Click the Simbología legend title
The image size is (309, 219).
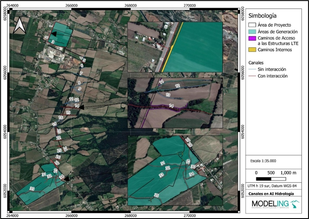coord(264,14)
